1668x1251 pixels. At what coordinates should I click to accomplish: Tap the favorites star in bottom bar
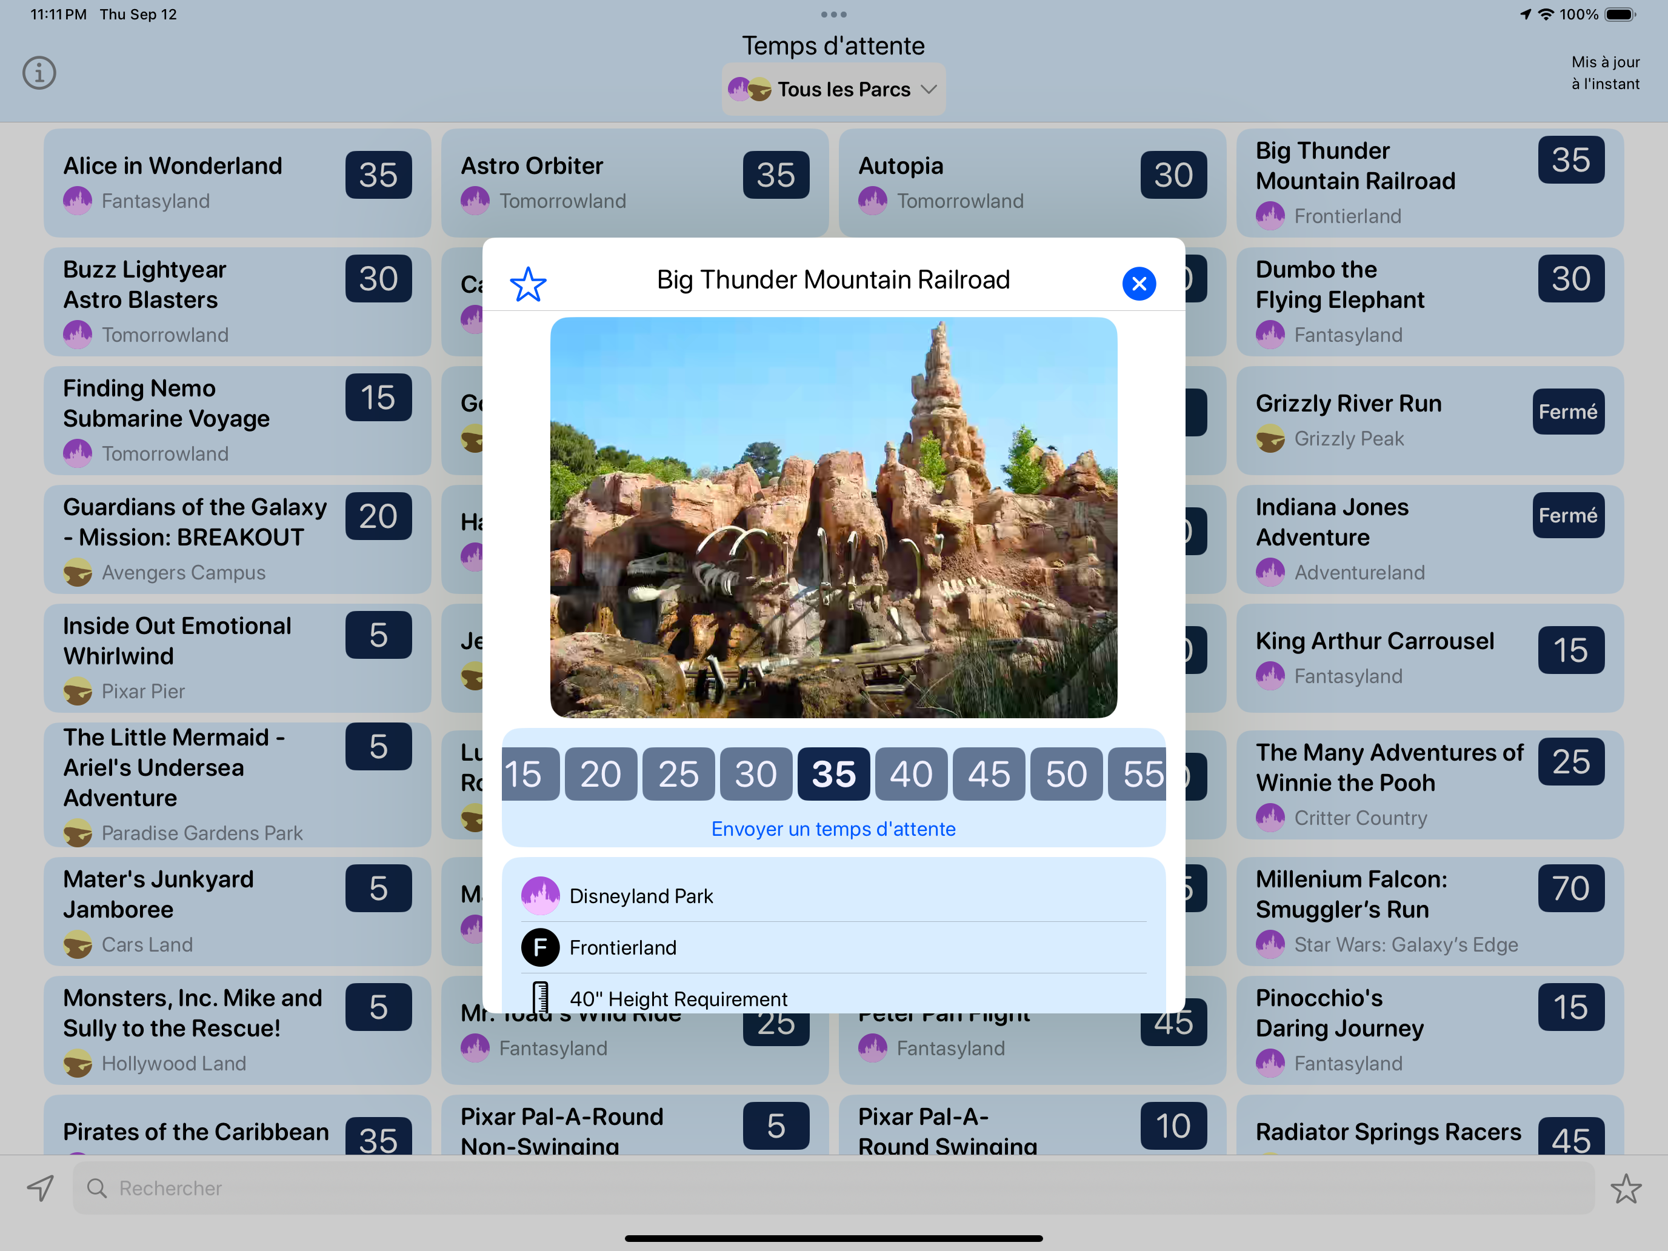[1626, 1189]
